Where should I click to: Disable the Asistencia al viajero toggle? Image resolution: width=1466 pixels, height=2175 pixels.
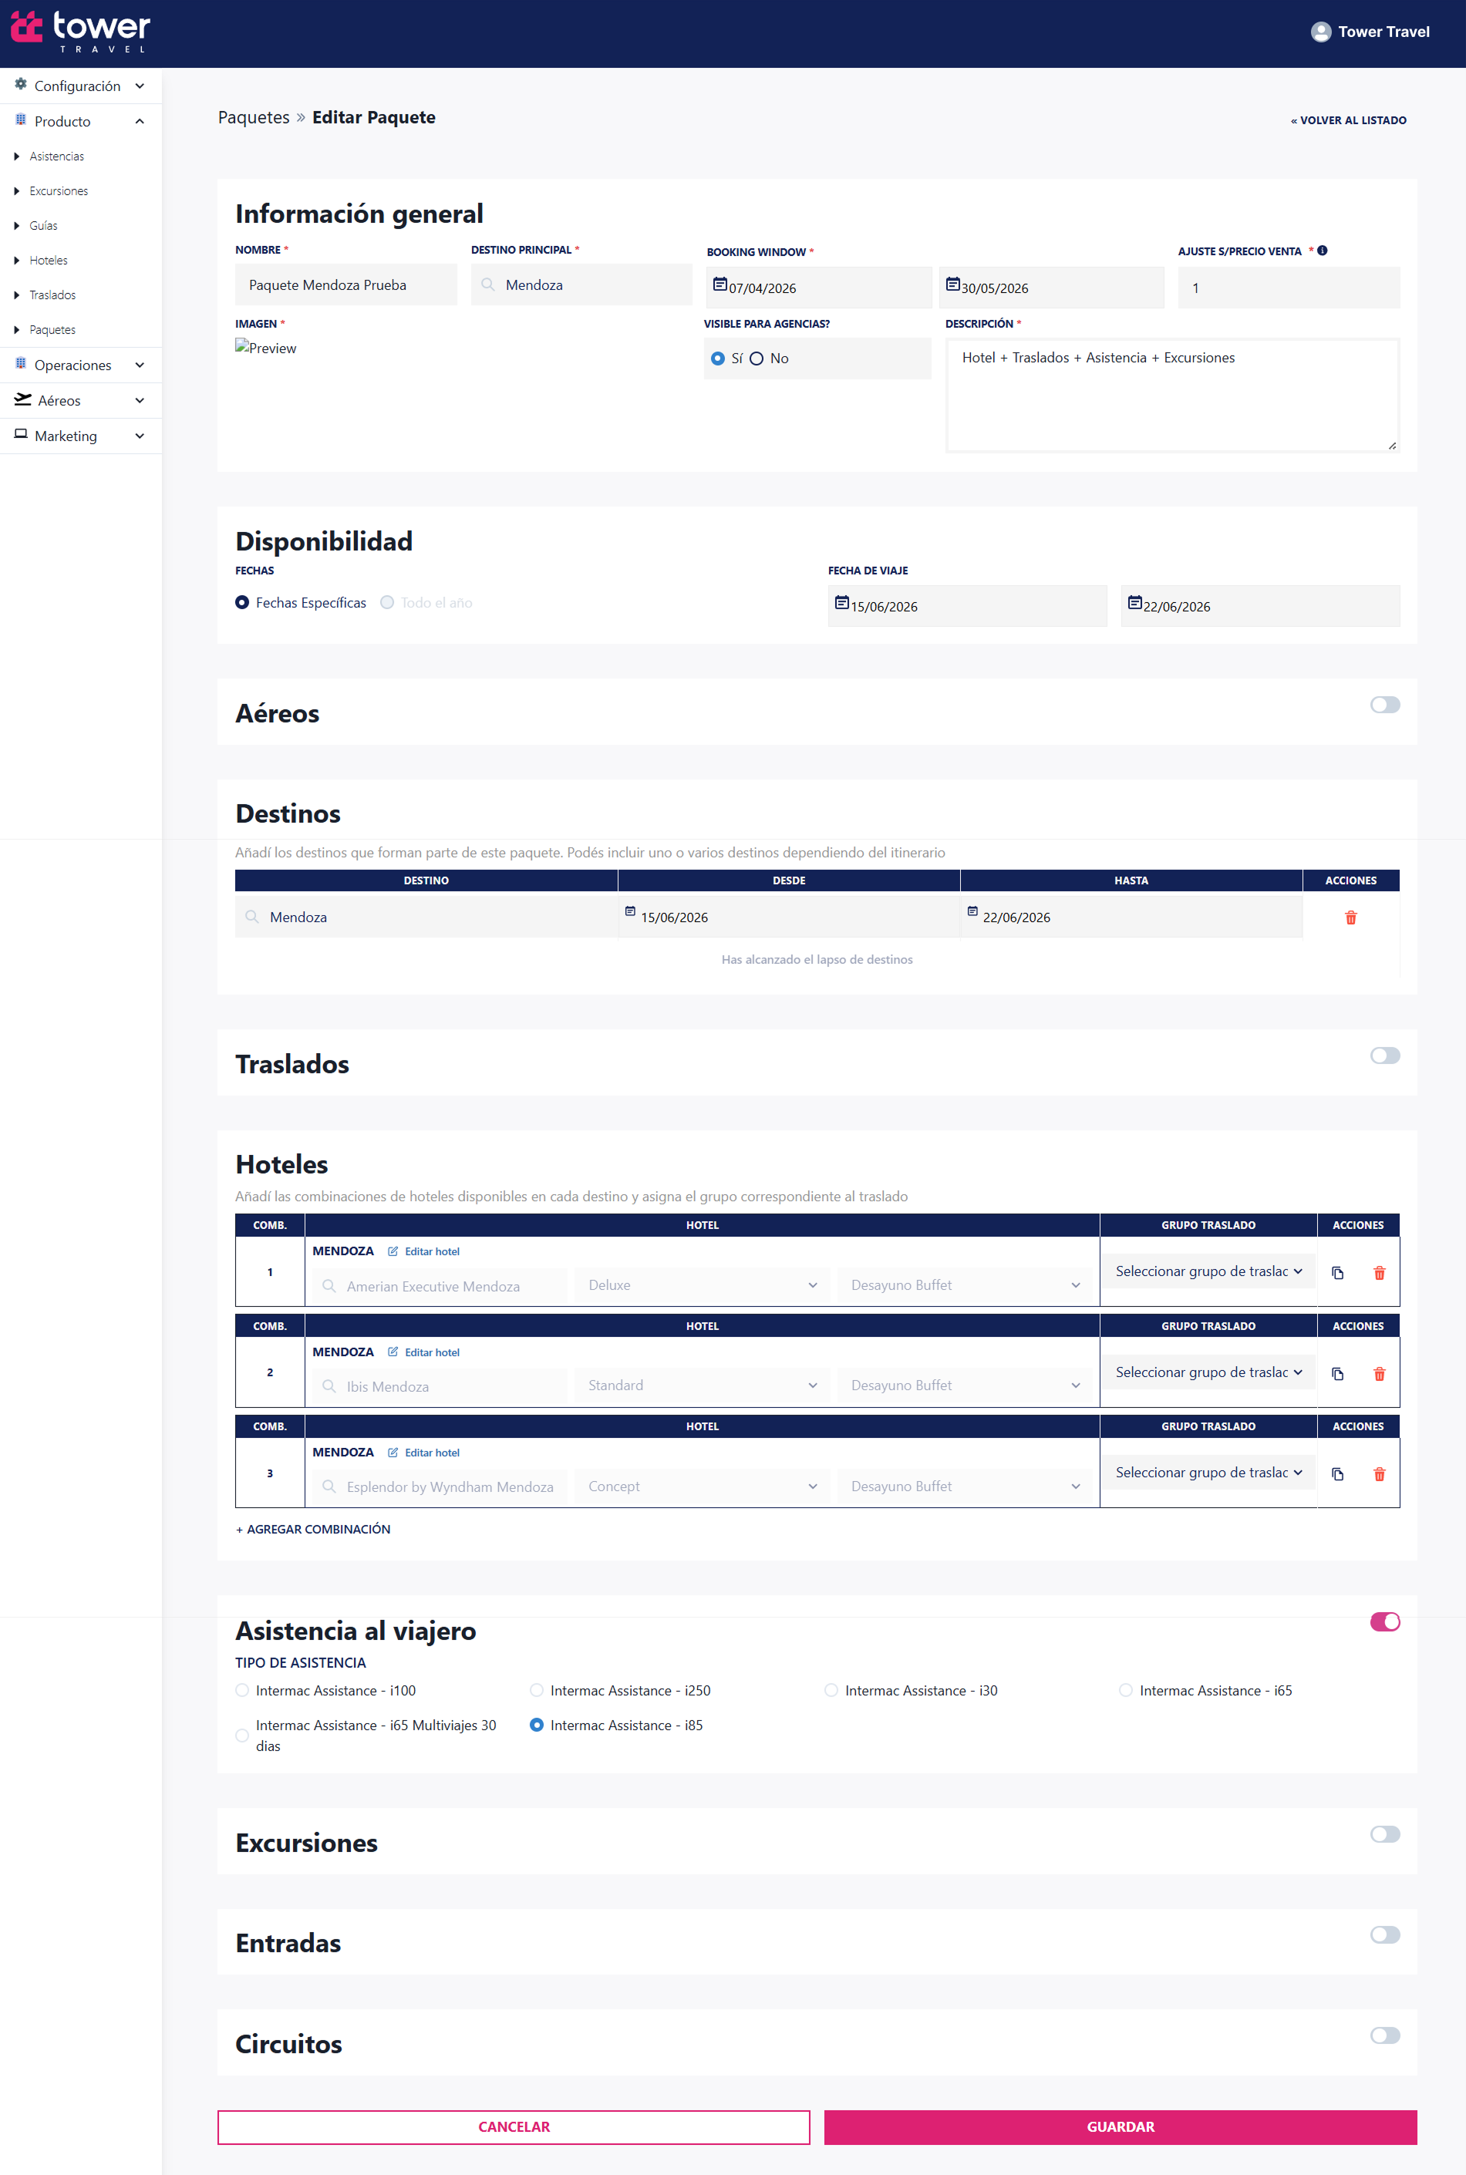(1385, 1621)
